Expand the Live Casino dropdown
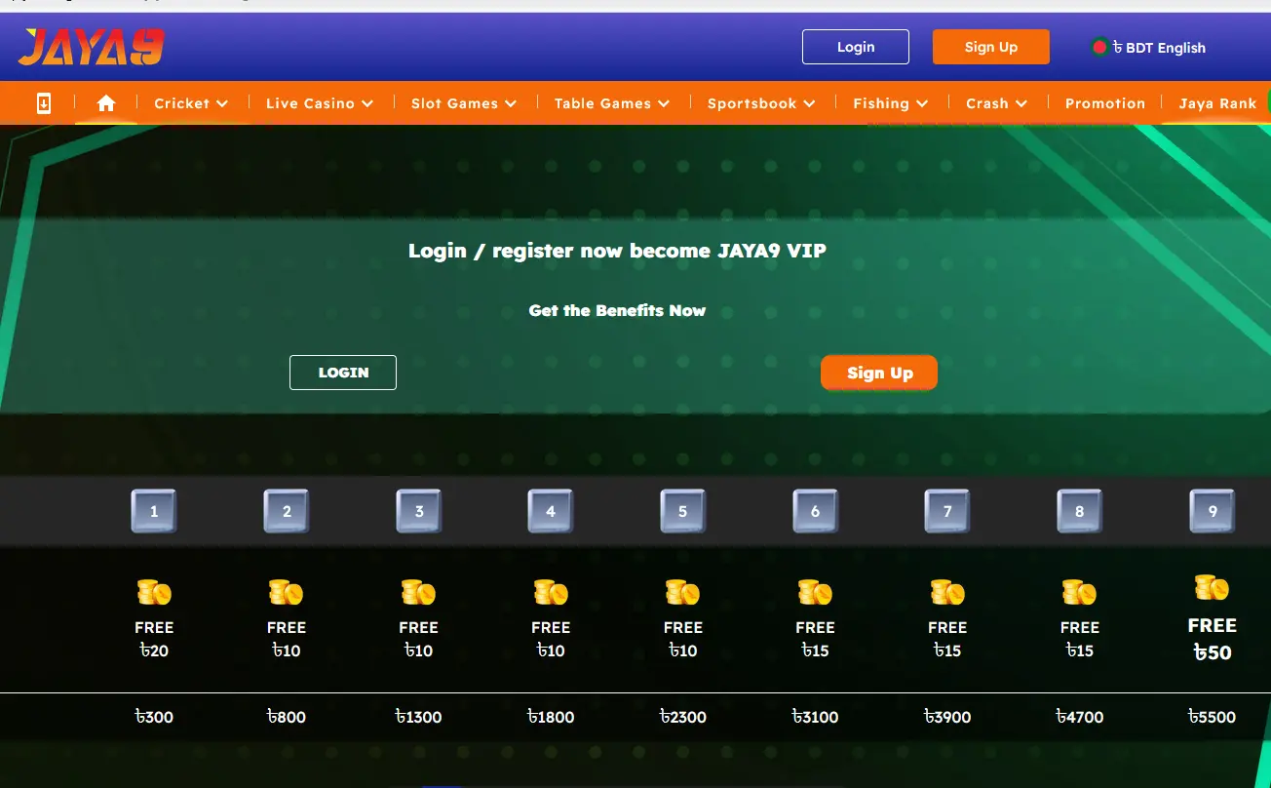 320,103
